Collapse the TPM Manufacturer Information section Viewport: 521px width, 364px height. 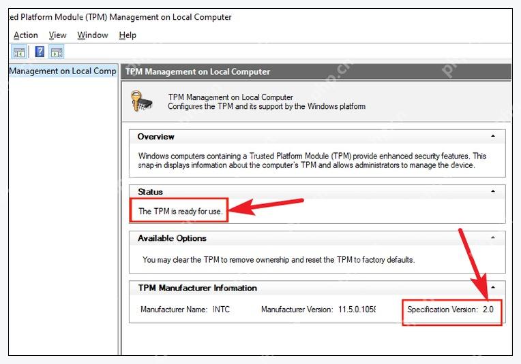[x=493, y=287]
